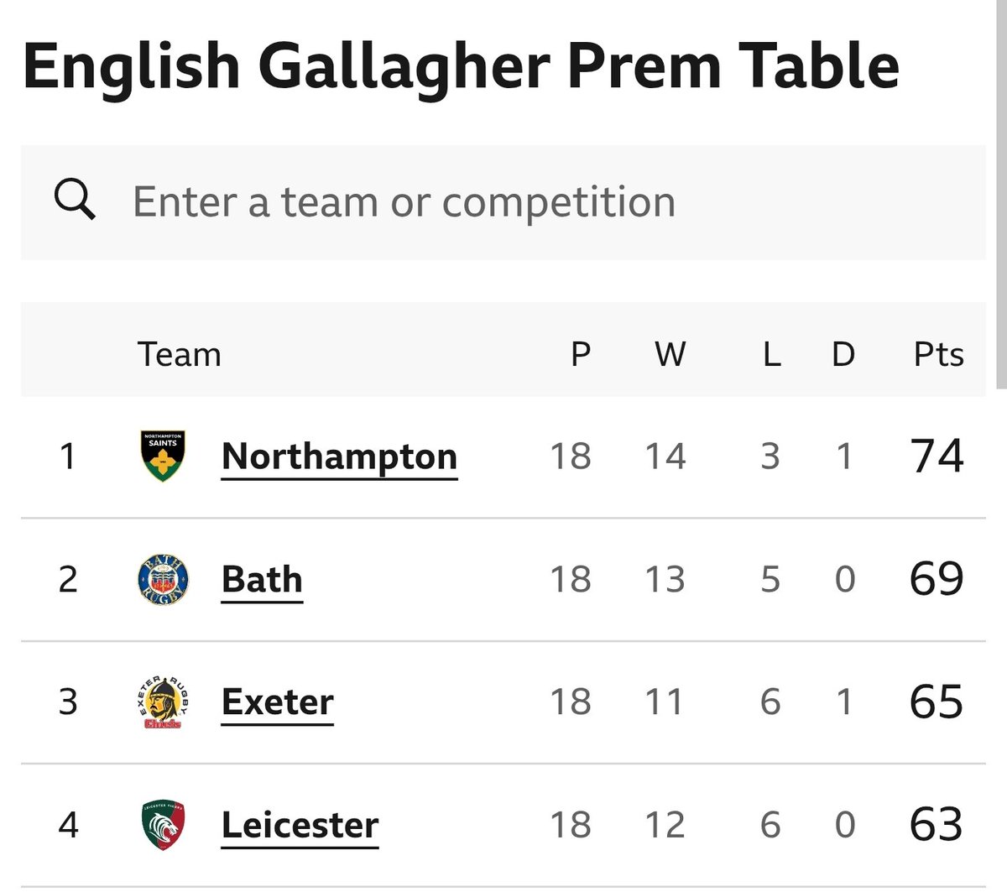
Task: Click the Bath Rugby round badge
Action: coord(163,579)
